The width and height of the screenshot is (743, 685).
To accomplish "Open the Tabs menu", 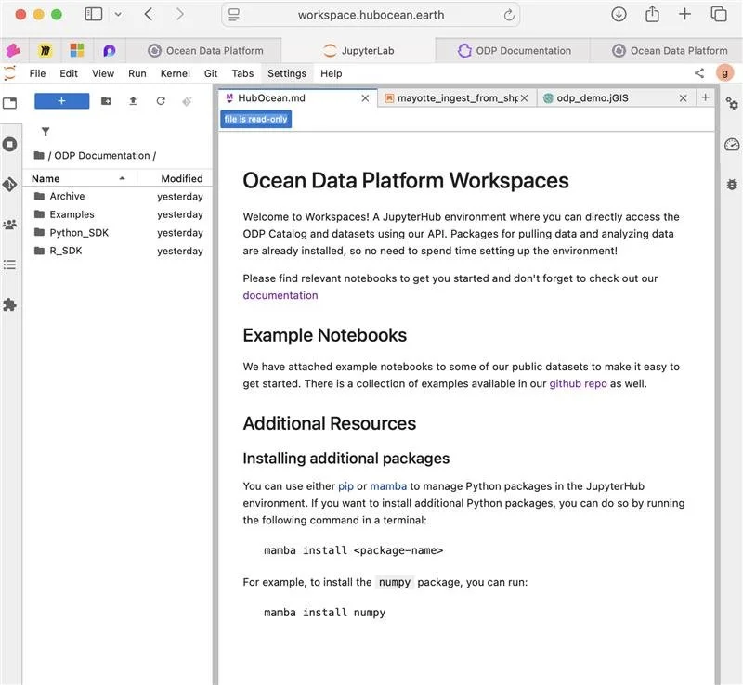I will [242, 73].
